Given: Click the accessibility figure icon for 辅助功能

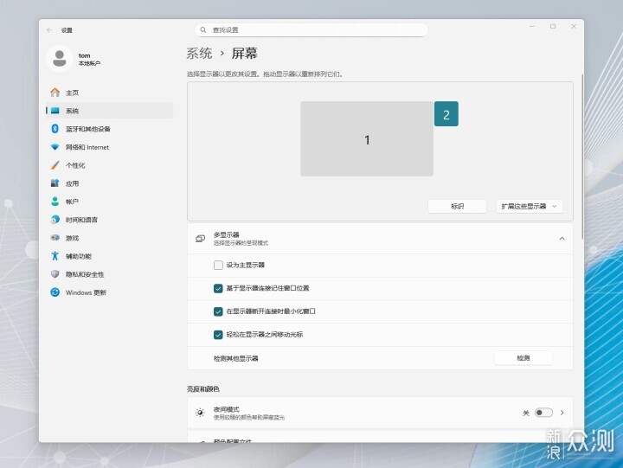Looking at the screenshot, I should click(x=55, y=256).
